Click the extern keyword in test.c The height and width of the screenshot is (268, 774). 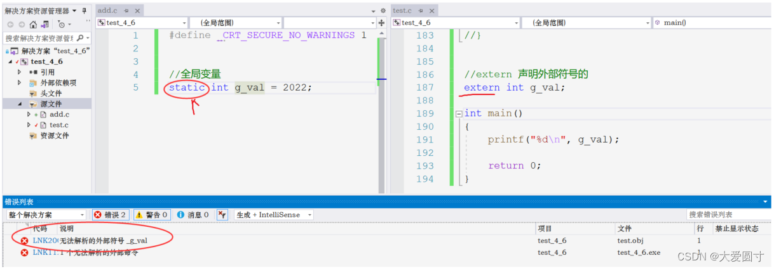click(x=482, y=87)
